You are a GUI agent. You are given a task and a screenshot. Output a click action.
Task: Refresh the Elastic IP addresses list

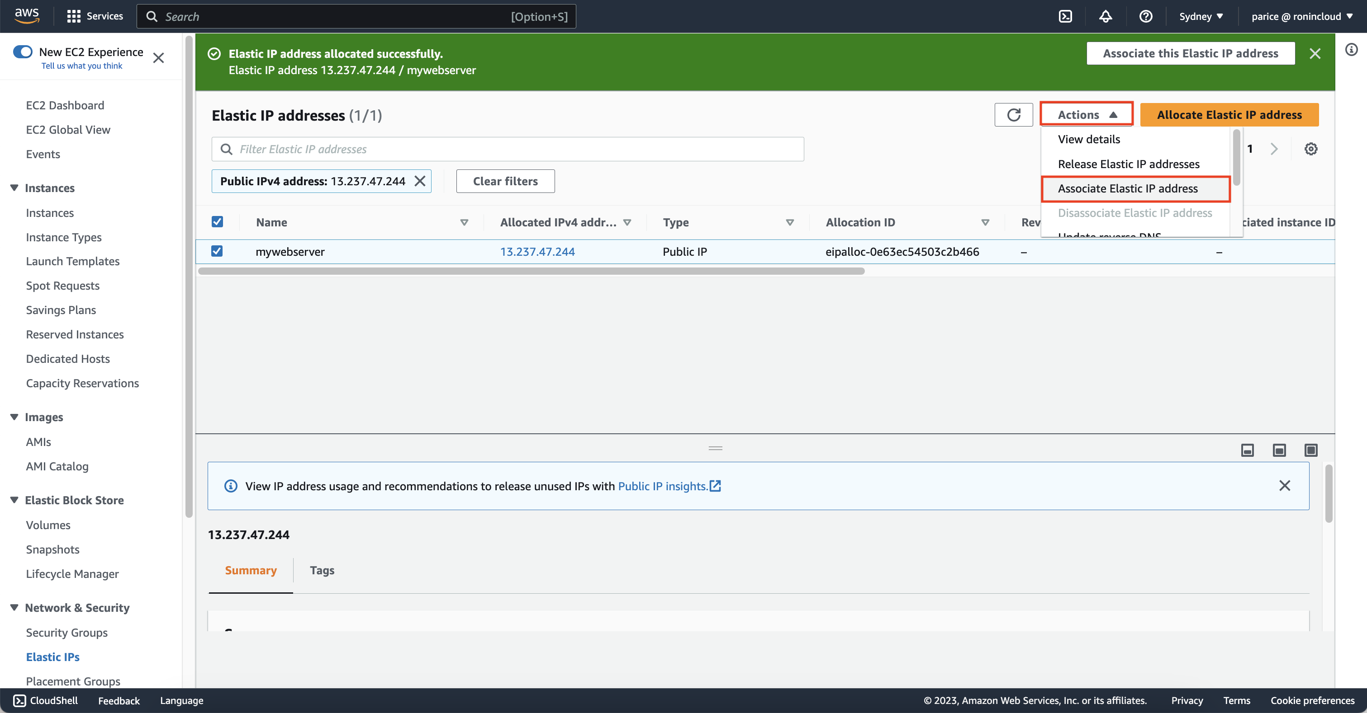click(x=1014, y=115)
